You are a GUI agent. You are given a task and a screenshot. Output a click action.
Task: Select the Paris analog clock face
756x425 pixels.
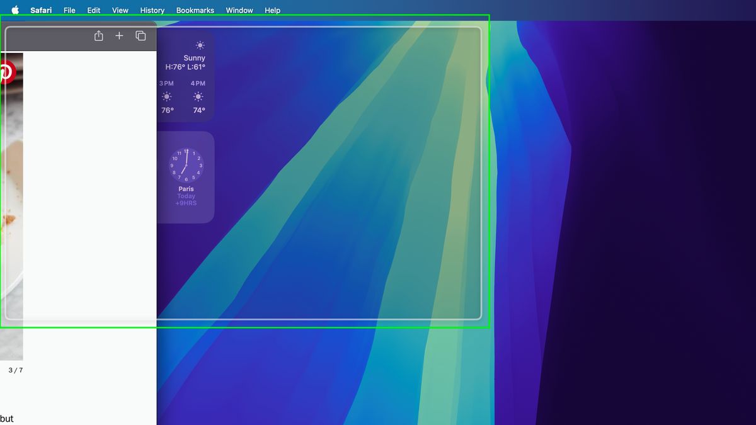click(186, 164)
